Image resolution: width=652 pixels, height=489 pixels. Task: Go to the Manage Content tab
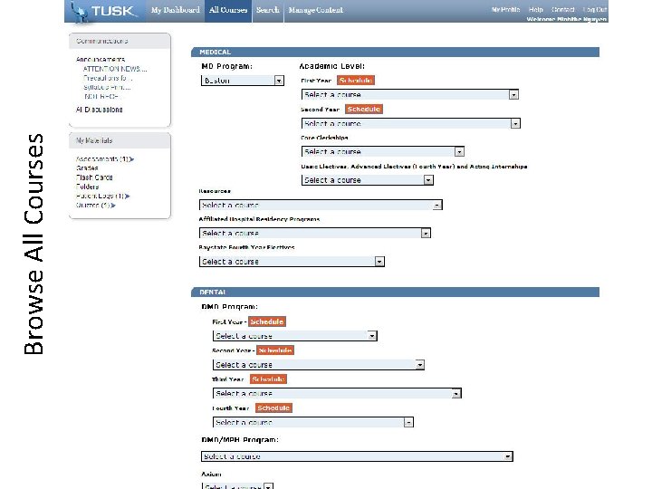tap(316, 10)
